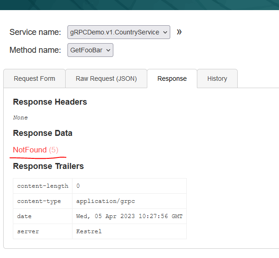This screenshot has height=258, width=279.
Task: Click the Service name label
Action: pos(35,33)
